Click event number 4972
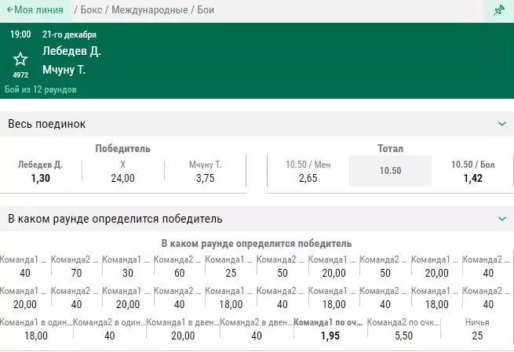 click(x=20, y=75)
